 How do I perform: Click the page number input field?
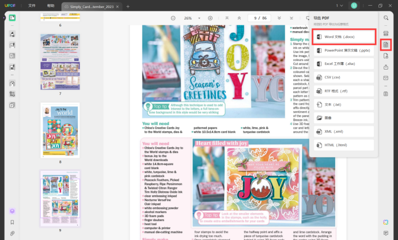(x=259, y=18)
